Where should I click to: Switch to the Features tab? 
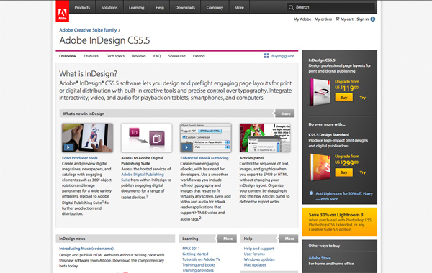pos(91,56)
